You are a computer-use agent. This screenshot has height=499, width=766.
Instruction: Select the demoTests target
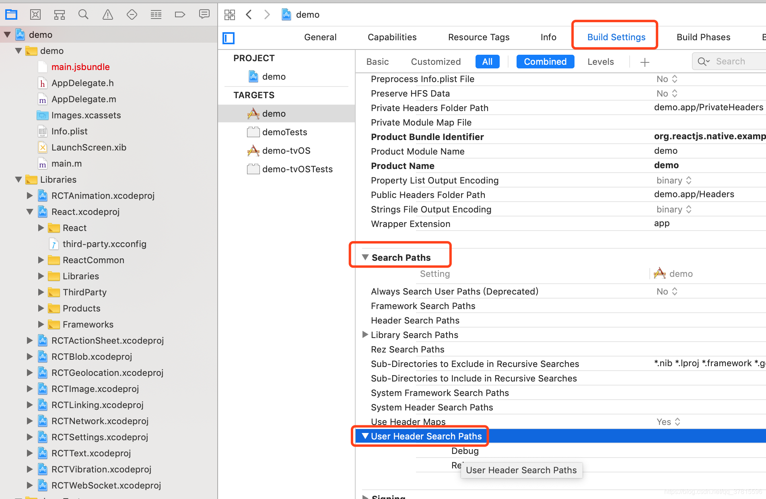(277, 132)
